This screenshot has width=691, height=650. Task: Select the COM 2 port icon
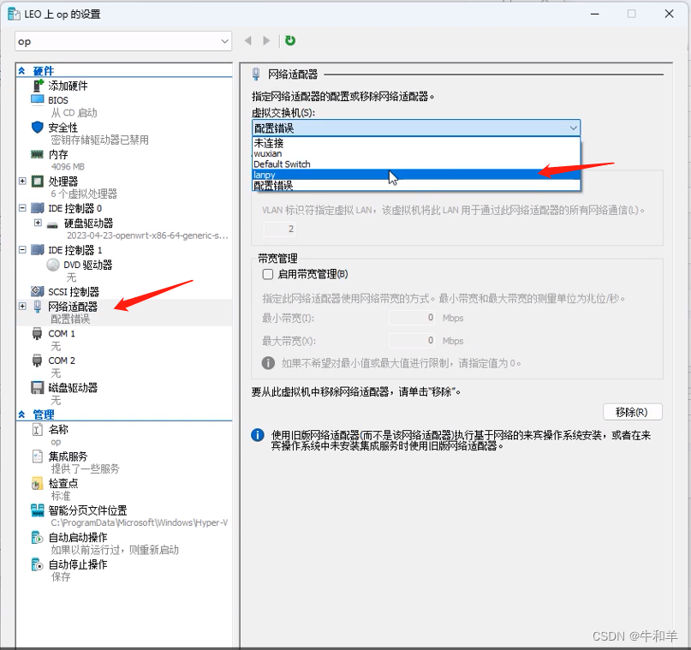(x=37, y=361)
